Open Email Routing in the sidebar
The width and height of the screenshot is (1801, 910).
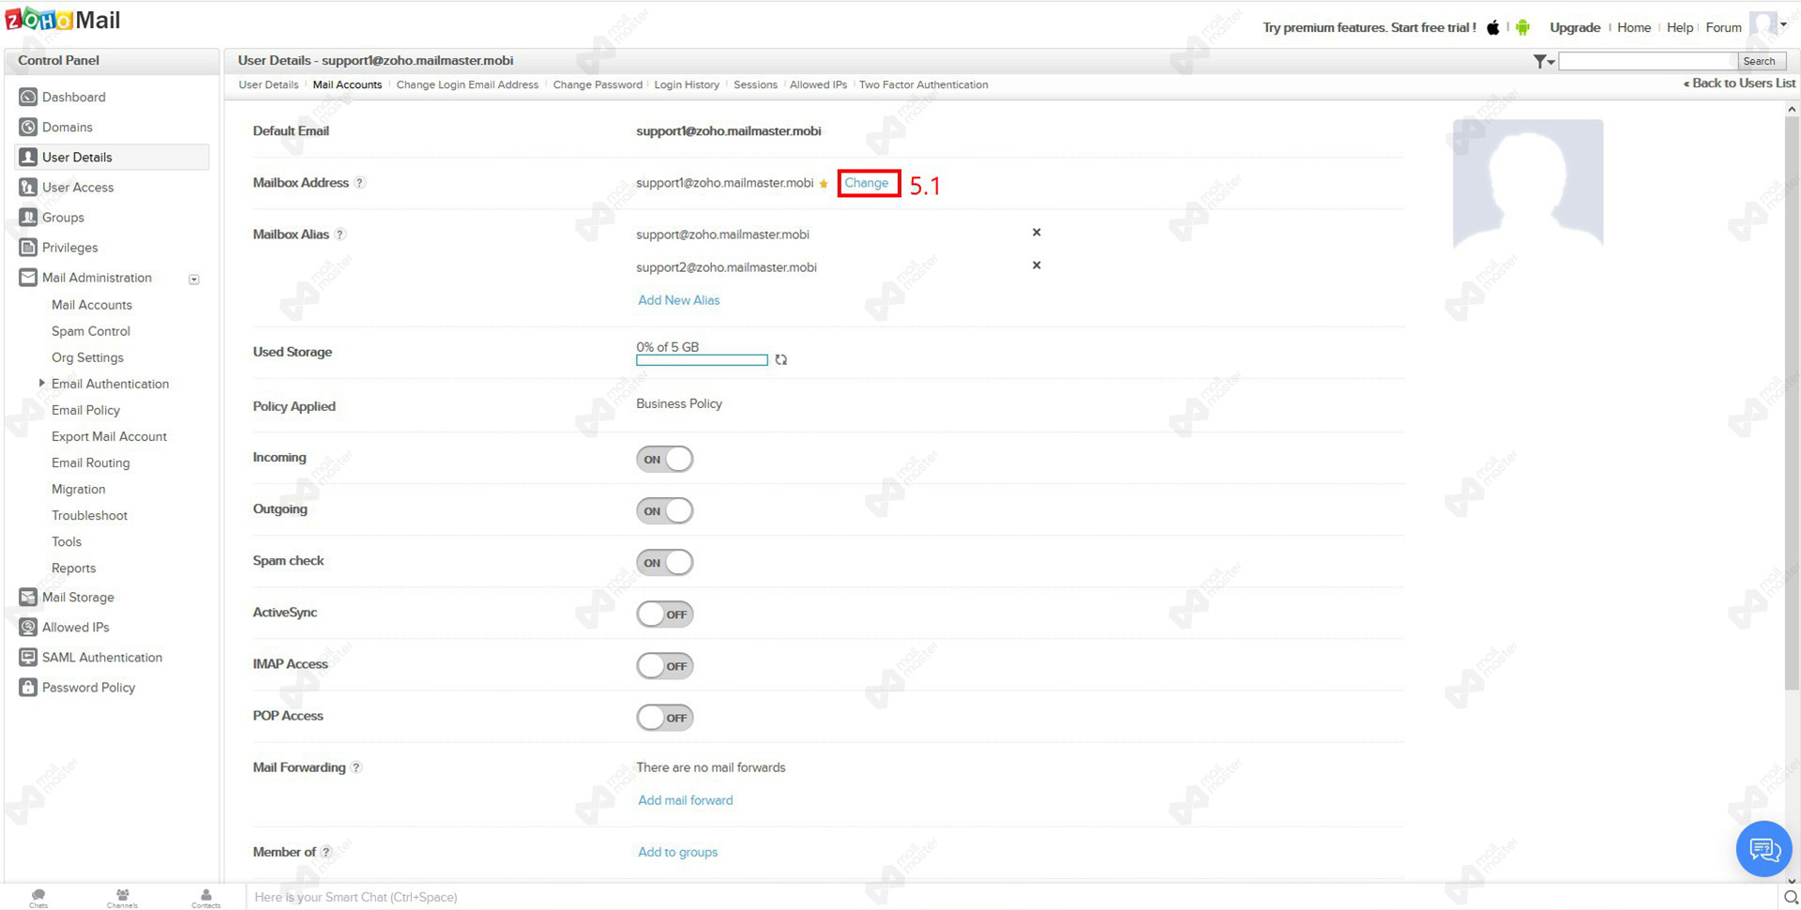[x=91, y=463]
